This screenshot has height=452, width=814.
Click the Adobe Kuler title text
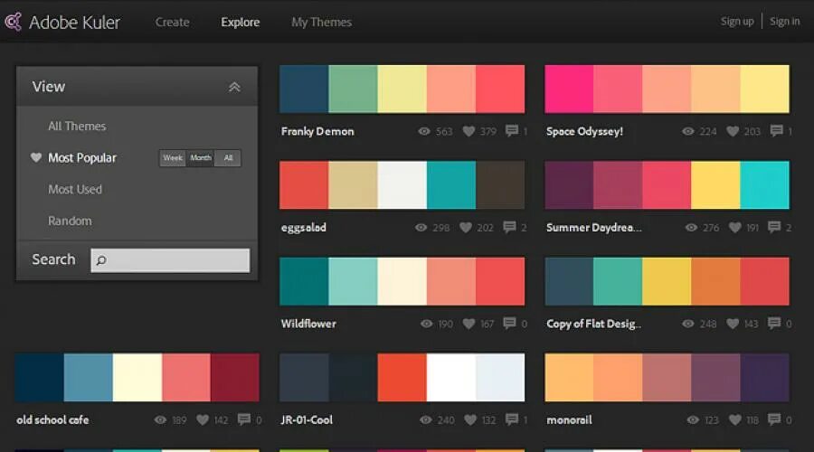[x=74, y=23]
